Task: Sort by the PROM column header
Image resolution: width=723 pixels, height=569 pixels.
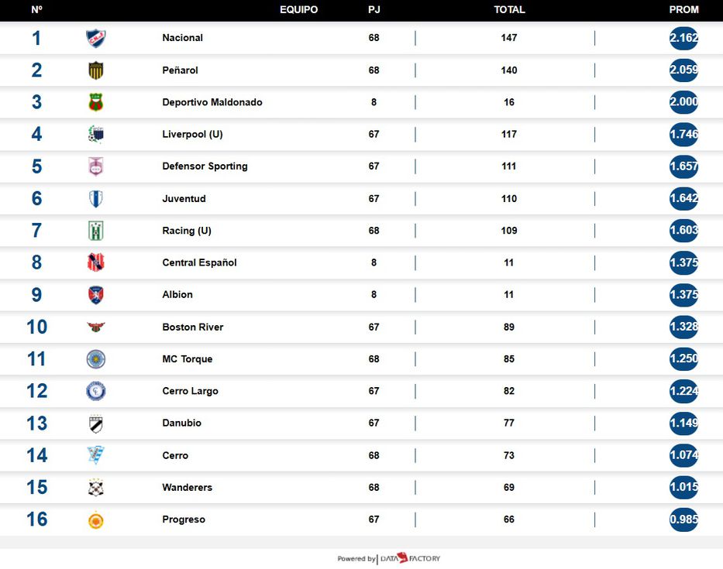Action: pyautogui.click(x=683, y=10)
